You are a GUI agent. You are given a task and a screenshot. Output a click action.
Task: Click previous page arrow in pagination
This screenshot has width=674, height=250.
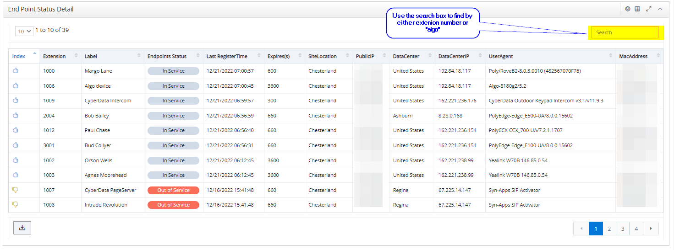coord(581,229)
